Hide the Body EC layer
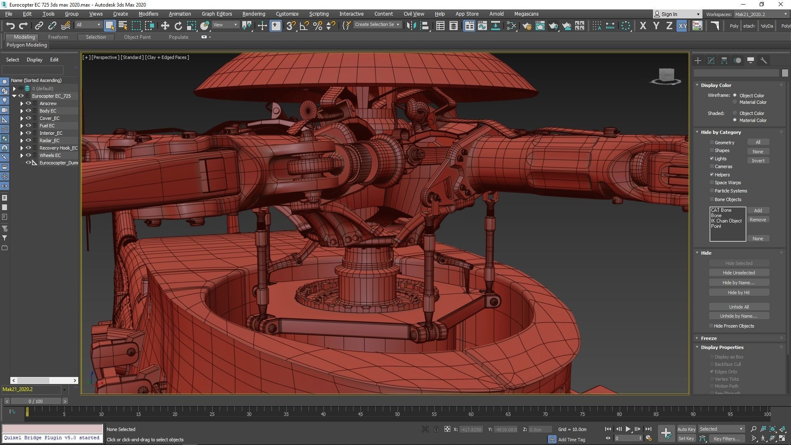 click(28, 111)
